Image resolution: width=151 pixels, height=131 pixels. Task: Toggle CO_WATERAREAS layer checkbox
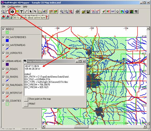(x=3, y=45)
